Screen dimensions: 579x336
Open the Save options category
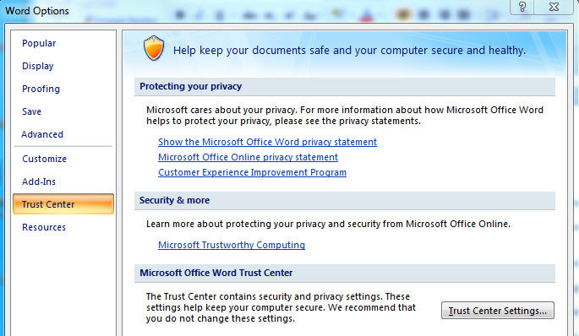coord(31,111)
